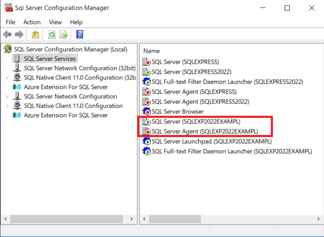Open the Help toolbar icon
Image resolution: width=324 pixels, height=237 pixels.
(80, 34)
